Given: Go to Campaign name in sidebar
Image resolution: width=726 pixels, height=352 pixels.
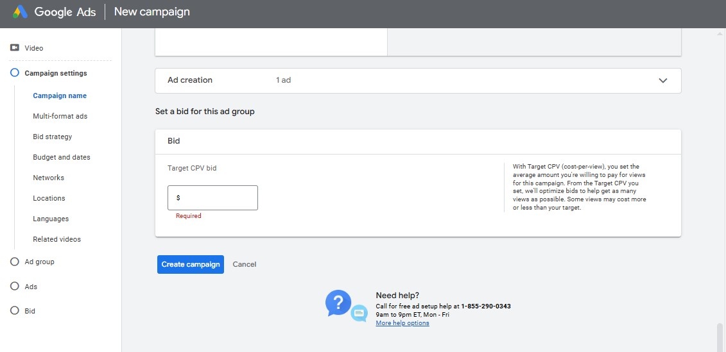Looking at the screenshot, I should point(60,96).
